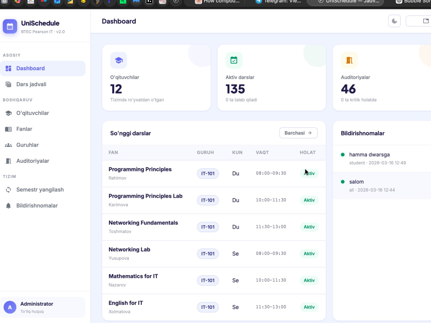This screenshot has width=431, height=323.
Task: Open Semestr yangilash
Action: pyautogui.click(x=43, y=190)
